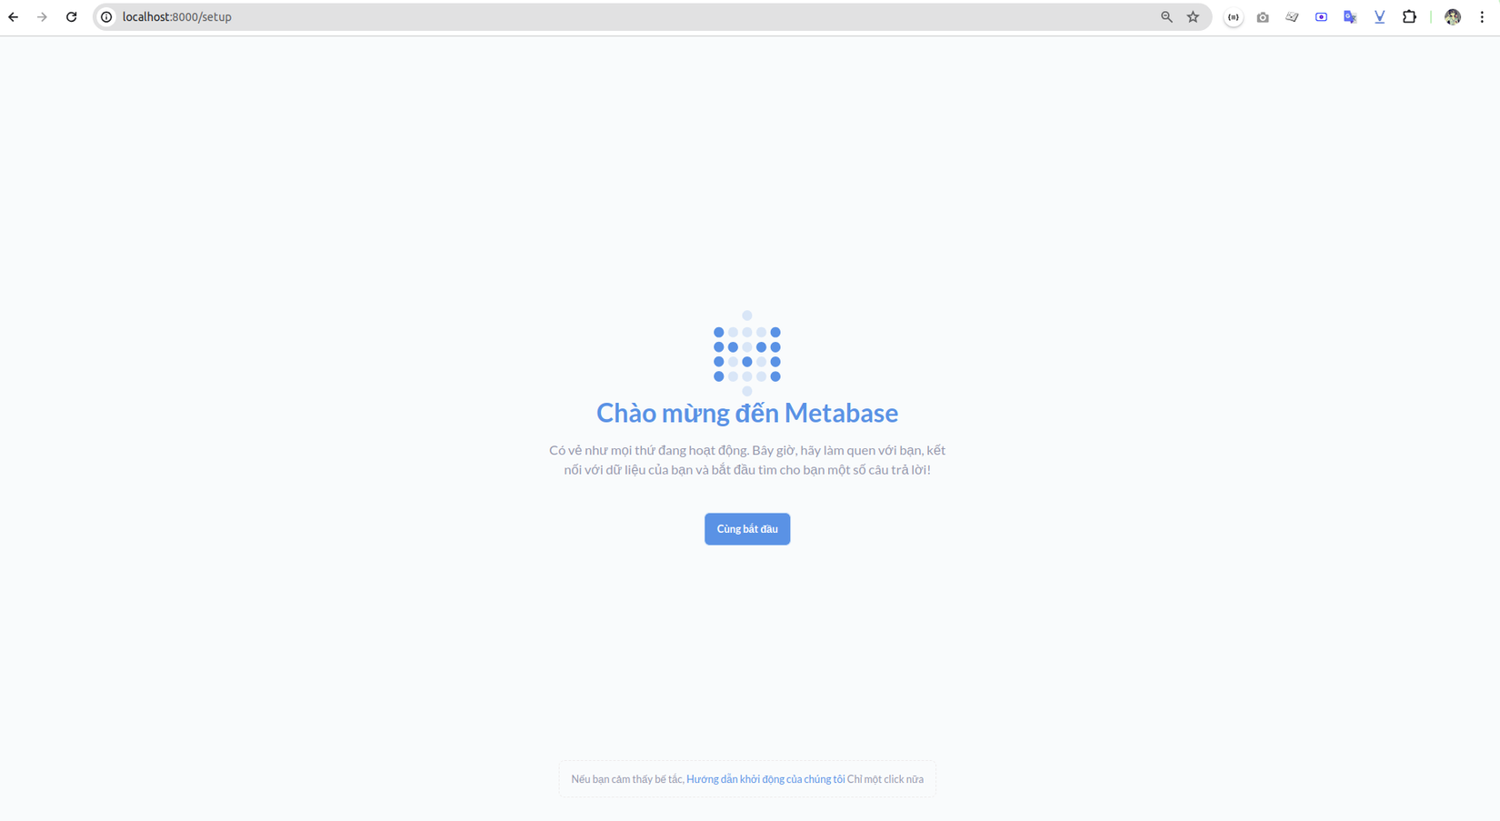Open the Chrome three-dot menu
The image size is (1500, 821).
(x=1482, y=17)
